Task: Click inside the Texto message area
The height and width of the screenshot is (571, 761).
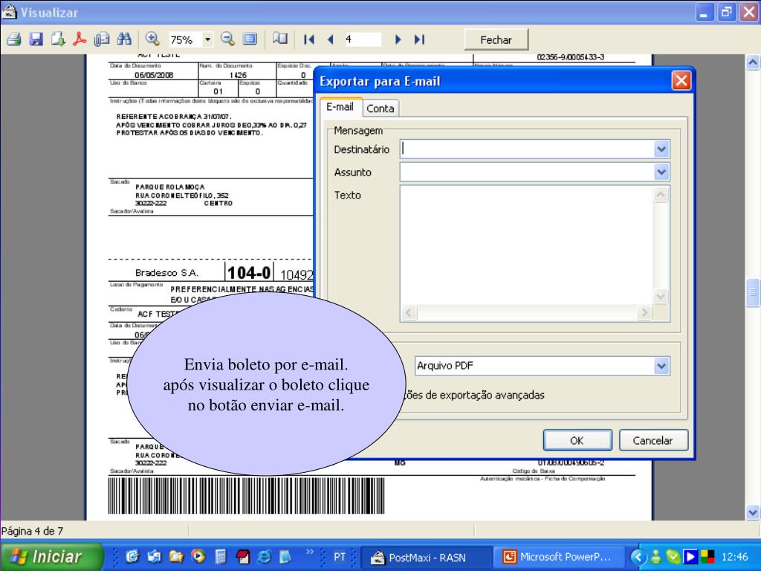Action: coord(527,245)
